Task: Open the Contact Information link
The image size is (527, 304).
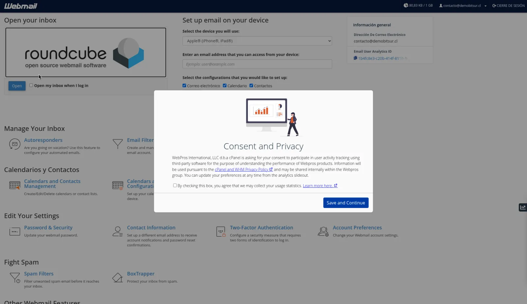Action: tap(151, 228)
